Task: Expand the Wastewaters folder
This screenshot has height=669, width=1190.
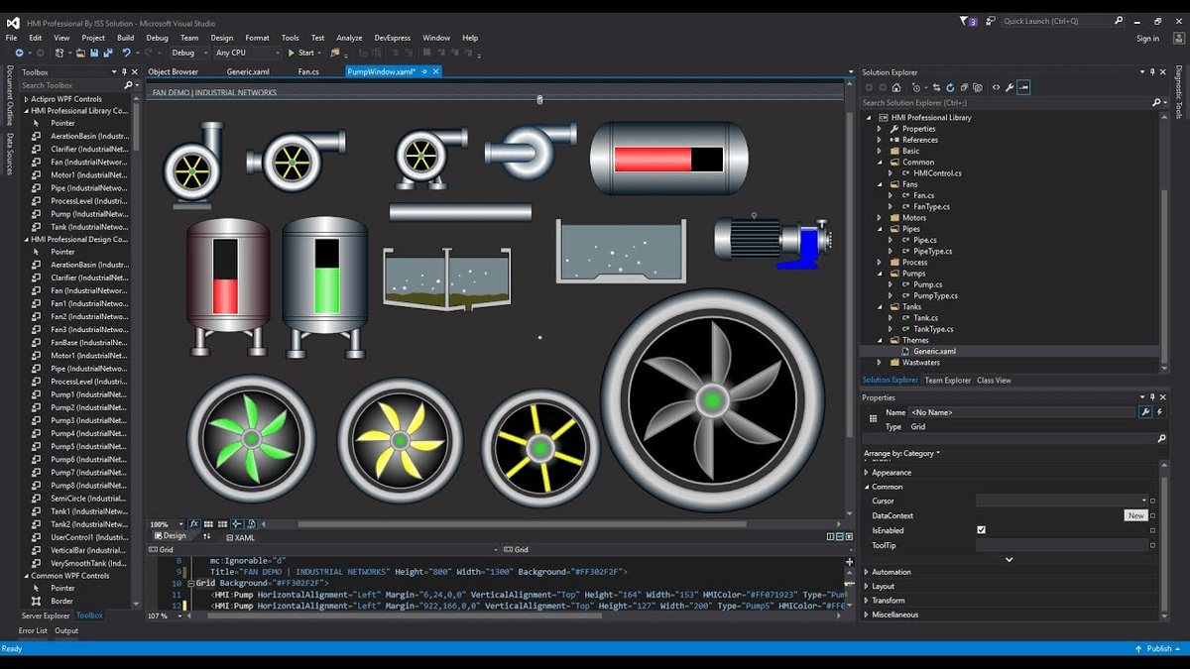Action: 880,363
